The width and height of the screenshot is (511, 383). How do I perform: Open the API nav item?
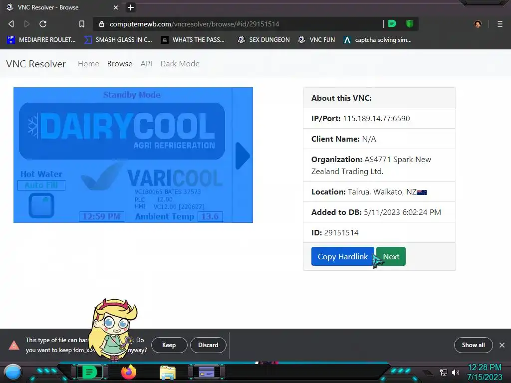(x=146, y=63)
